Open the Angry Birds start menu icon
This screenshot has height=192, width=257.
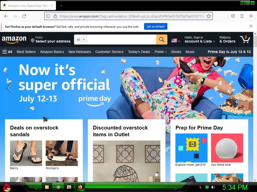point(7,187)
